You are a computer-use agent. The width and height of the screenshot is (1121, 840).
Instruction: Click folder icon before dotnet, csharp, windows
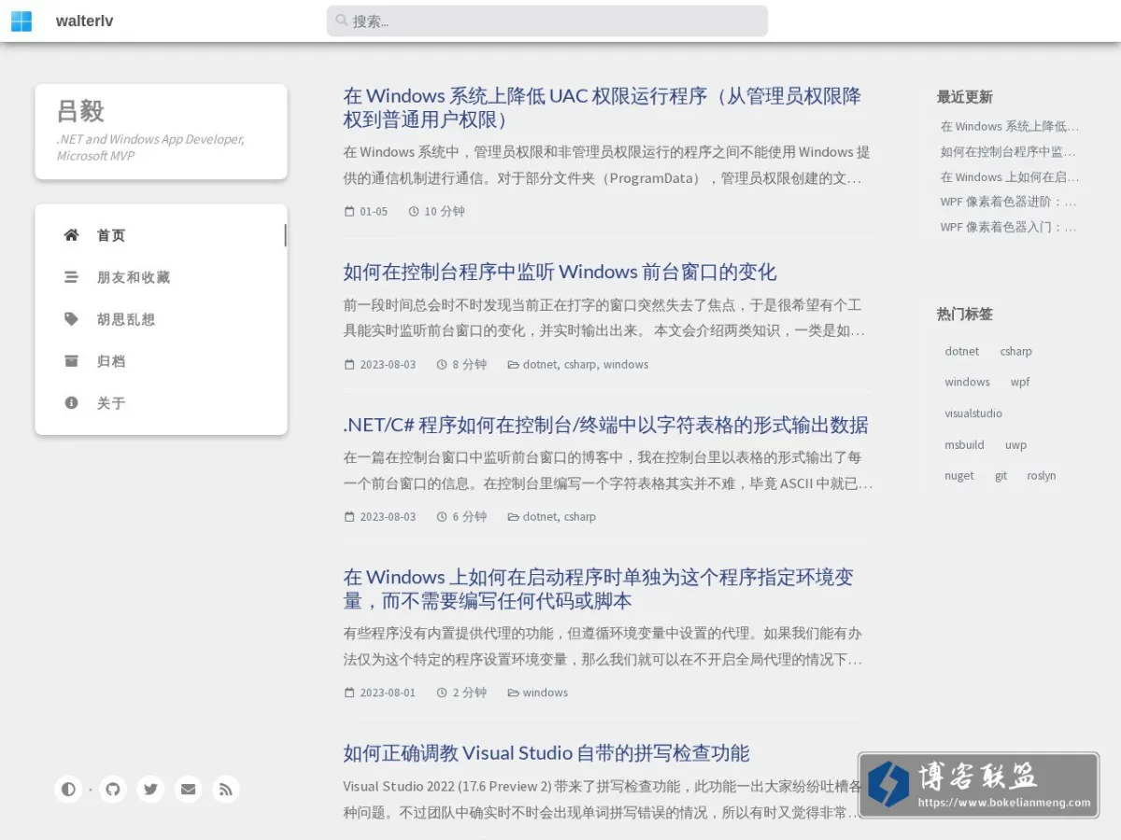point(513,365)
